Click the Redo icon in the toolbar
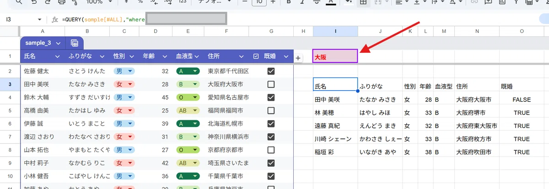Image resolution: width=549 pixels, height=189 pixels. 48,2
